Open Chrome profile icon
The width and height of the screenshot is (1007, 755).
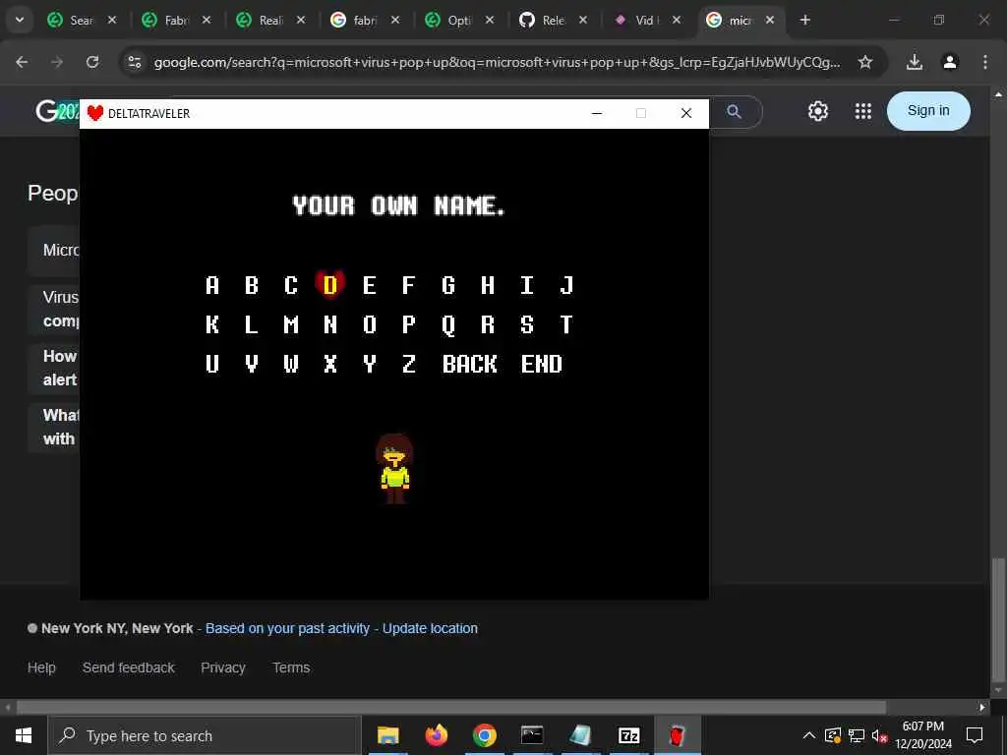[x=950, y=62]
